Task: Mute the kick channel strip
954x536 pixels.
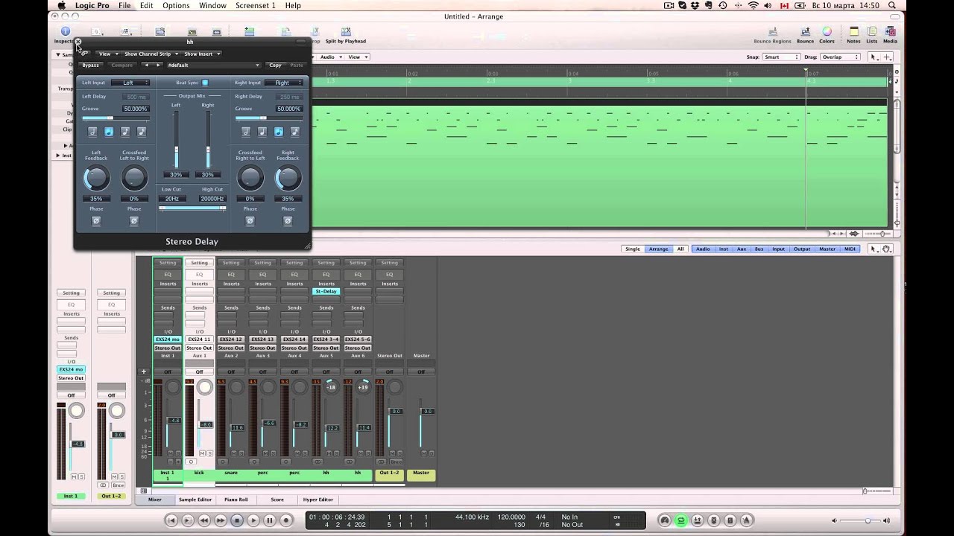Action: [x=202, y=453]
